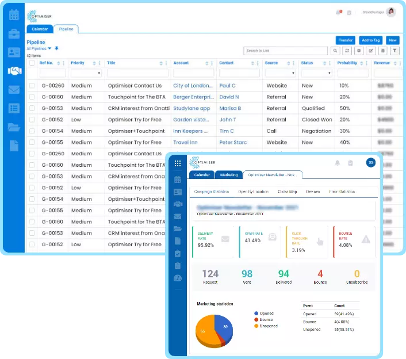Viewport: 406px width, 359px height.
Task: Open the briefcase icon in Pipeline window sidebar
Action: 14,34
